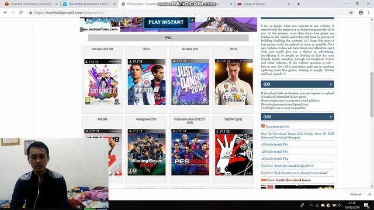This screenshot has width=374, height=210.
Task: Open All Guide Install PS3 link
Action: pyautogui.click(x=274, y=152)
